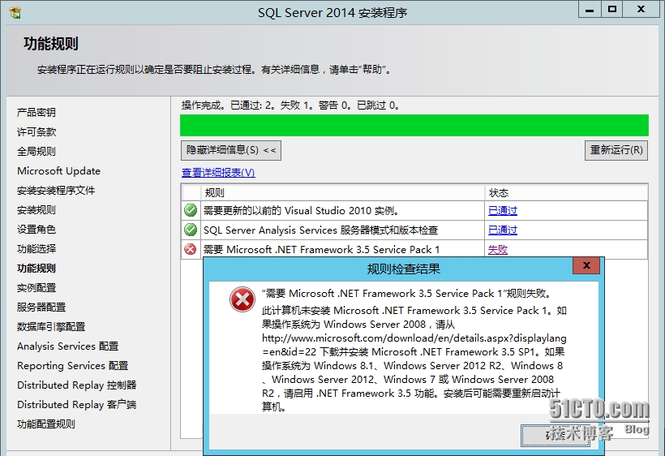Click 重新运行(R) button

pyautogui.click(x=616, y=150)
